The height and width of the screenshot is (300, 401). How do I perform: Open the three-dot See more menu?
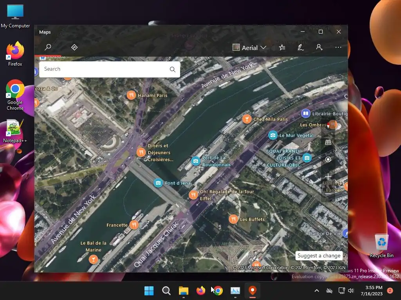(338, 47)
